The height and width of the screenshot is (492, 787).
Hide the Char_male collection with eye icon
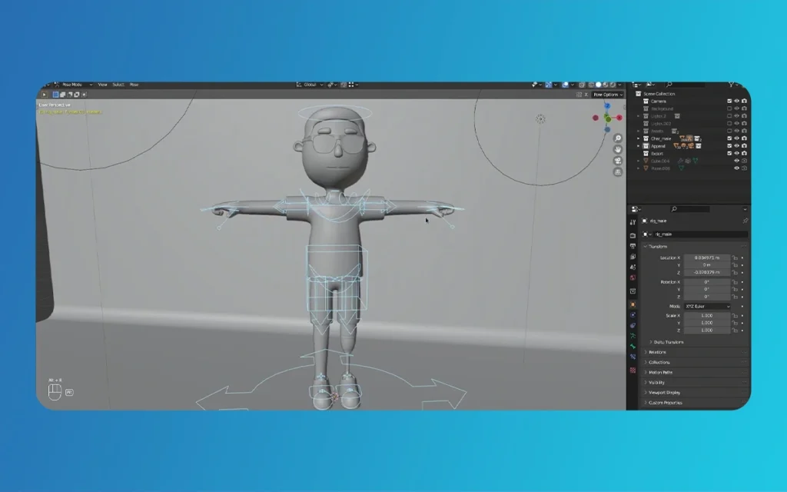coord(737,138)
